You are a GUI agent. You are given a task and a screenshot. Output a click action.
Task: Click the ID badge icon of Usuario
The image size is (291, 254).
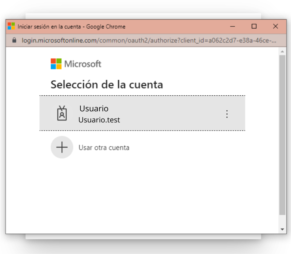(x=62, y=113)
